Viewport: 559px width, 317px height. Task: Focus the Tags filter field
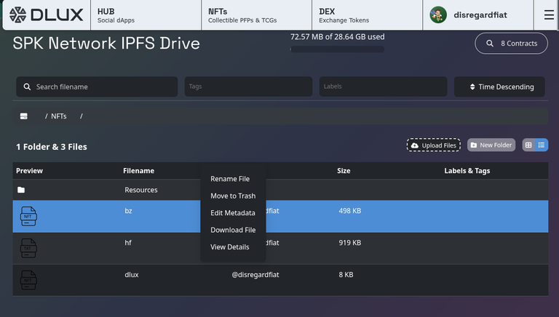coord(248,87)
